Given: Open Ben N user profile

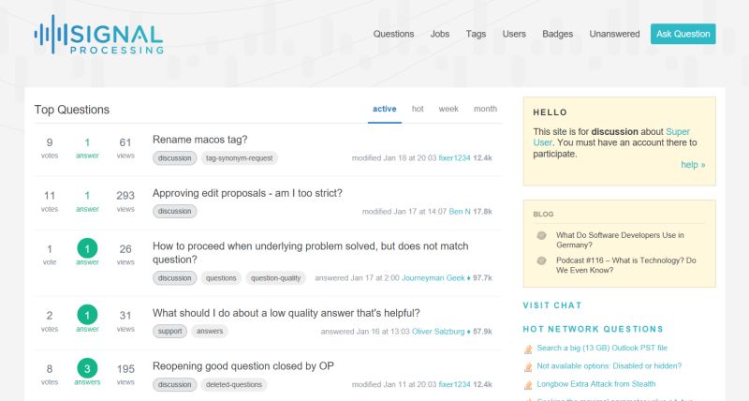Looking at the screenshot, I should point(460,211).
